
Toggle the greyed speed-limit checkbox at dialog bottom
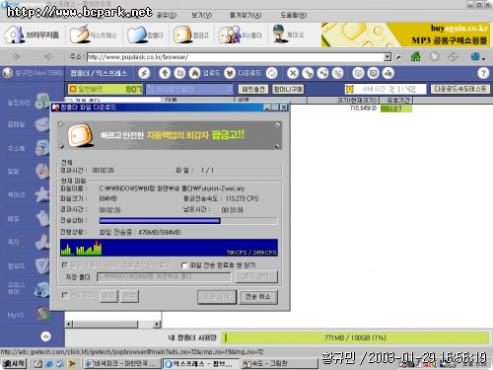[65, 295]
